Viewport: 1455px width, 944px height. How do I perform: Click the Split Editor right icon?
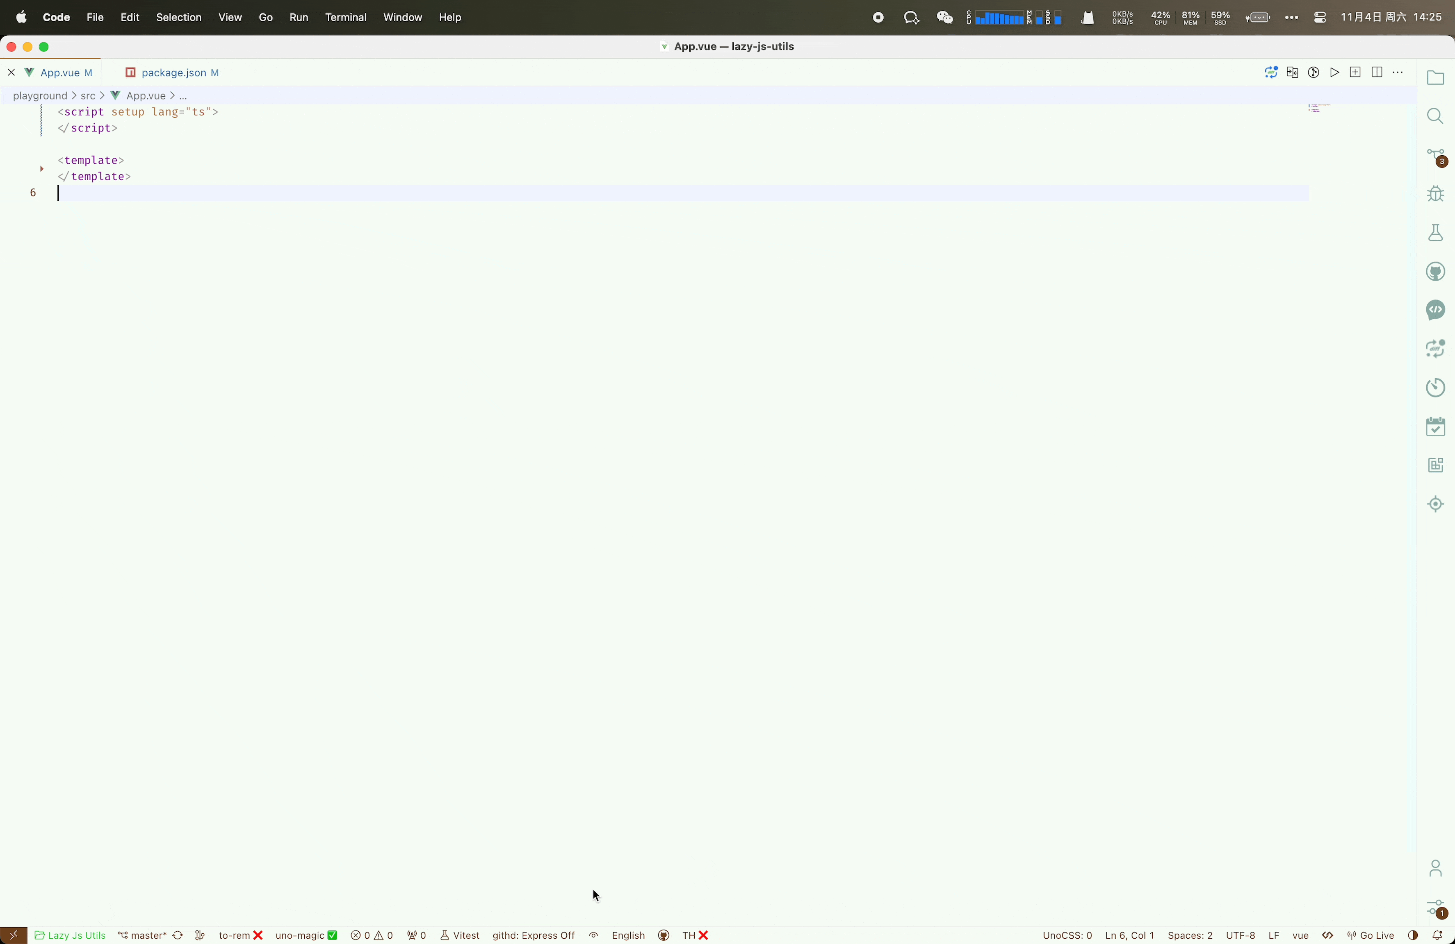(1377, 72)
